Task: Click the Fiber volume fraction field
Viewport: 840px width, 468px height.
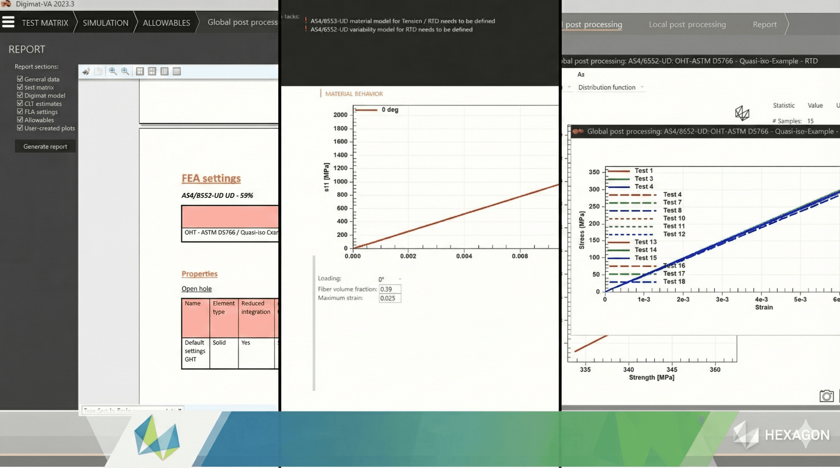Action: coord(390,289)
